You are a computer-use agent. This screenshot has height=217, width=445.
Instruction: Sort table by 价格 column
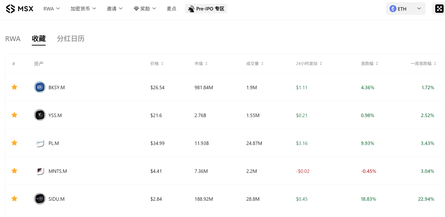[157, 63]
